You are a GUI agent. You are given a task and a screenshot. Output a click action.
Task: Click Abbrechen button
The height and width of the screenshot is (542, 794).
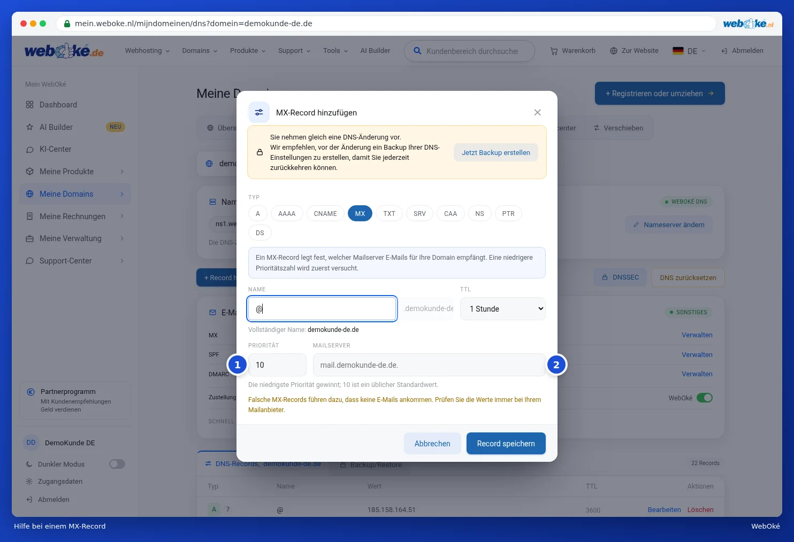pos(432,444)
